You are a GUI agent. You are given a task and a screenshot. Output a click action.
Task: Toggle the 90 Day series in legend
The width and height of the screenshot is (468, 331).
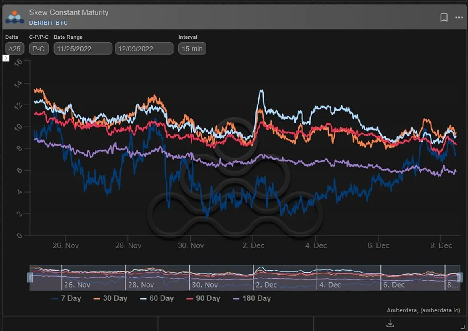coord(203,298)
